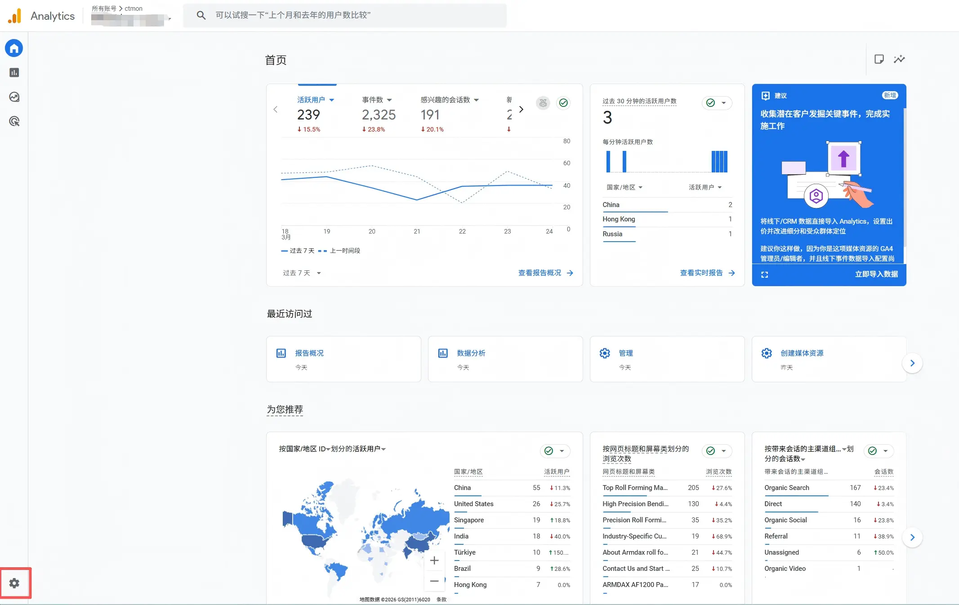Open the 国家/地区 dimension dropdown in realtime card
Image resolution: width=959 pixels, height=605 pixels.
point(624,187)
